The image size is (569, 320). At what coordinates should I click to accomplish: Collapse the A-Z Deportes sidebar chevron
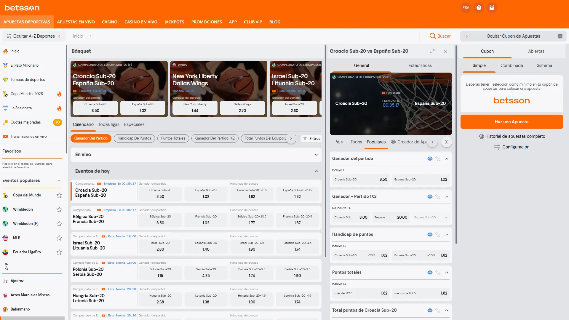click(x=59, y=36)
